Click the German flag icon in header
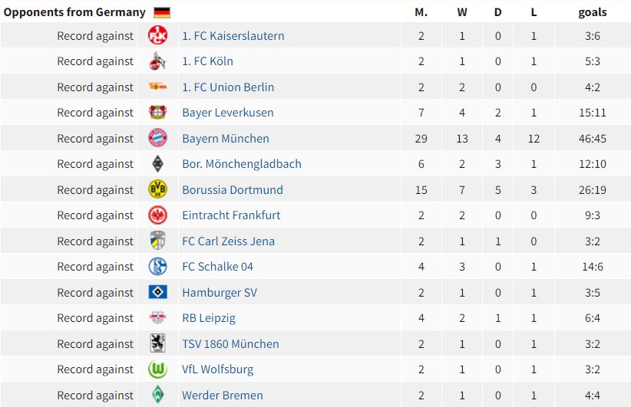631x407 pixels. 162,12
